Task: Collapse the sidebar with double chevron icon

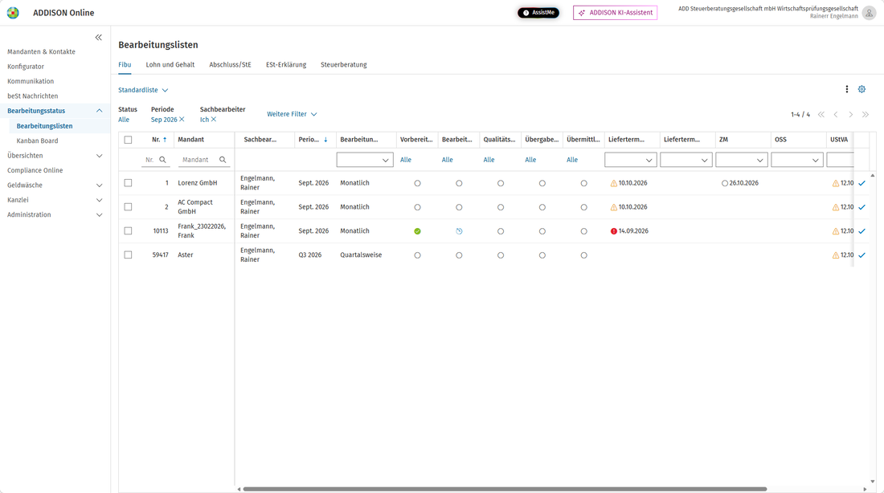Action: (x=99, y=37)
